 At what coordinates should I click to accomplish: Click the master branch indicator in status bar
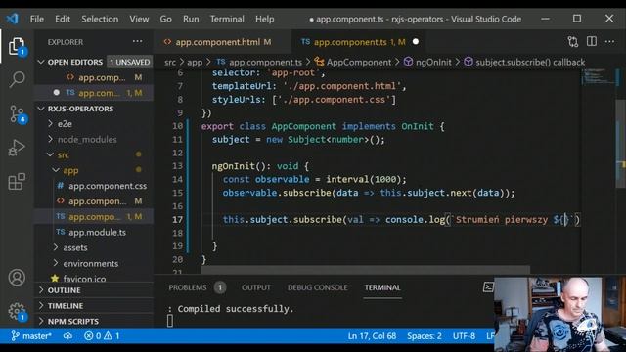[31, 336]
